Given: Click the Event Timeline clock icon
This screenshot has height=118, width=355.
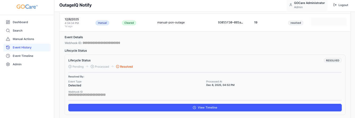Looking at the screenshot, I should [x=8, y=56].
